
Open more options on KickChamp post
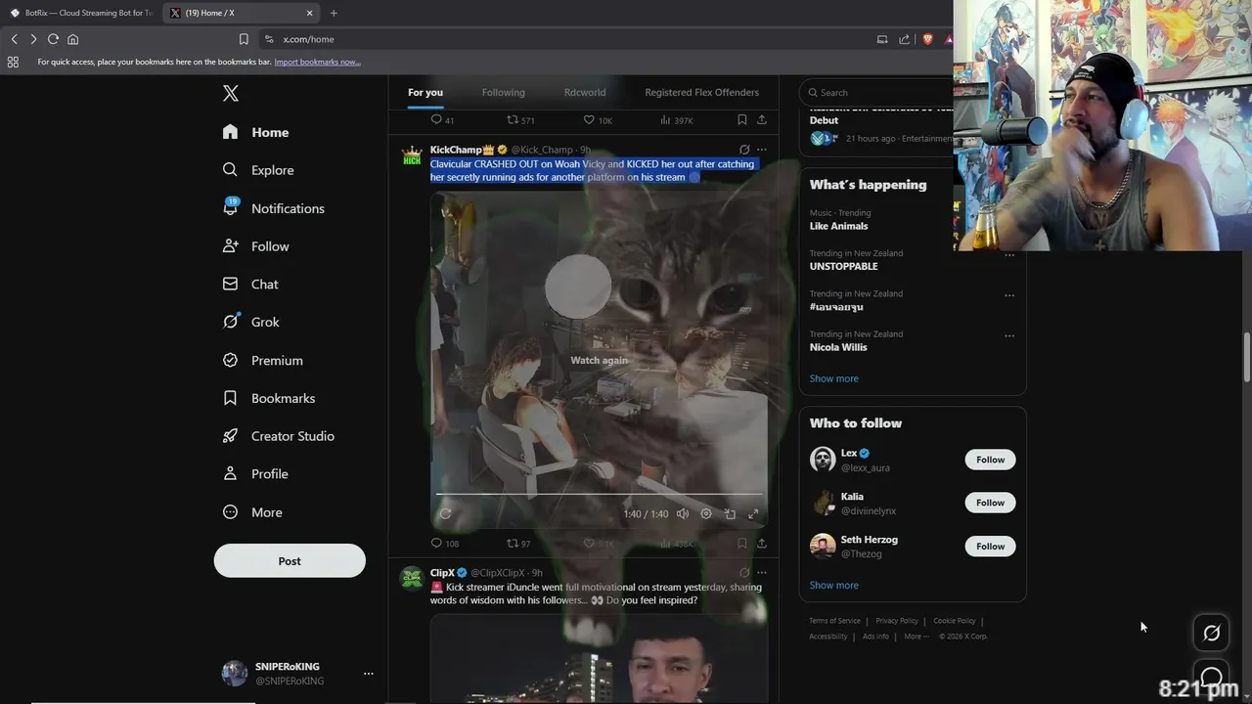pos(762,150)
